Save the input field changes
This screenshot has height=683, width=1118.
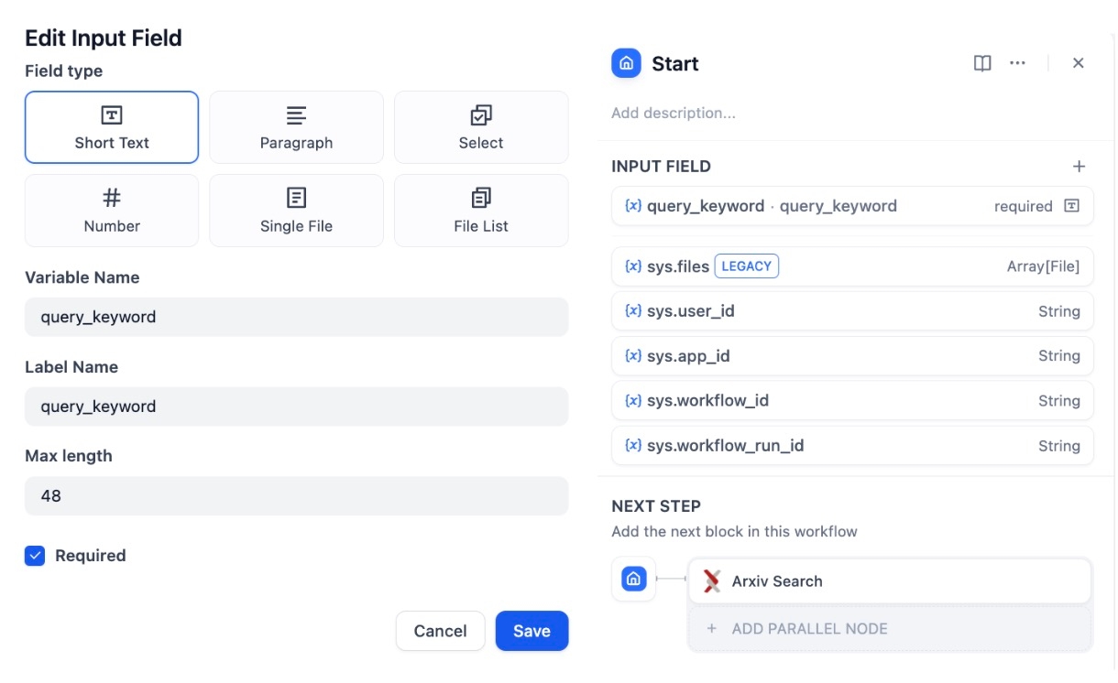click(532, 631)
